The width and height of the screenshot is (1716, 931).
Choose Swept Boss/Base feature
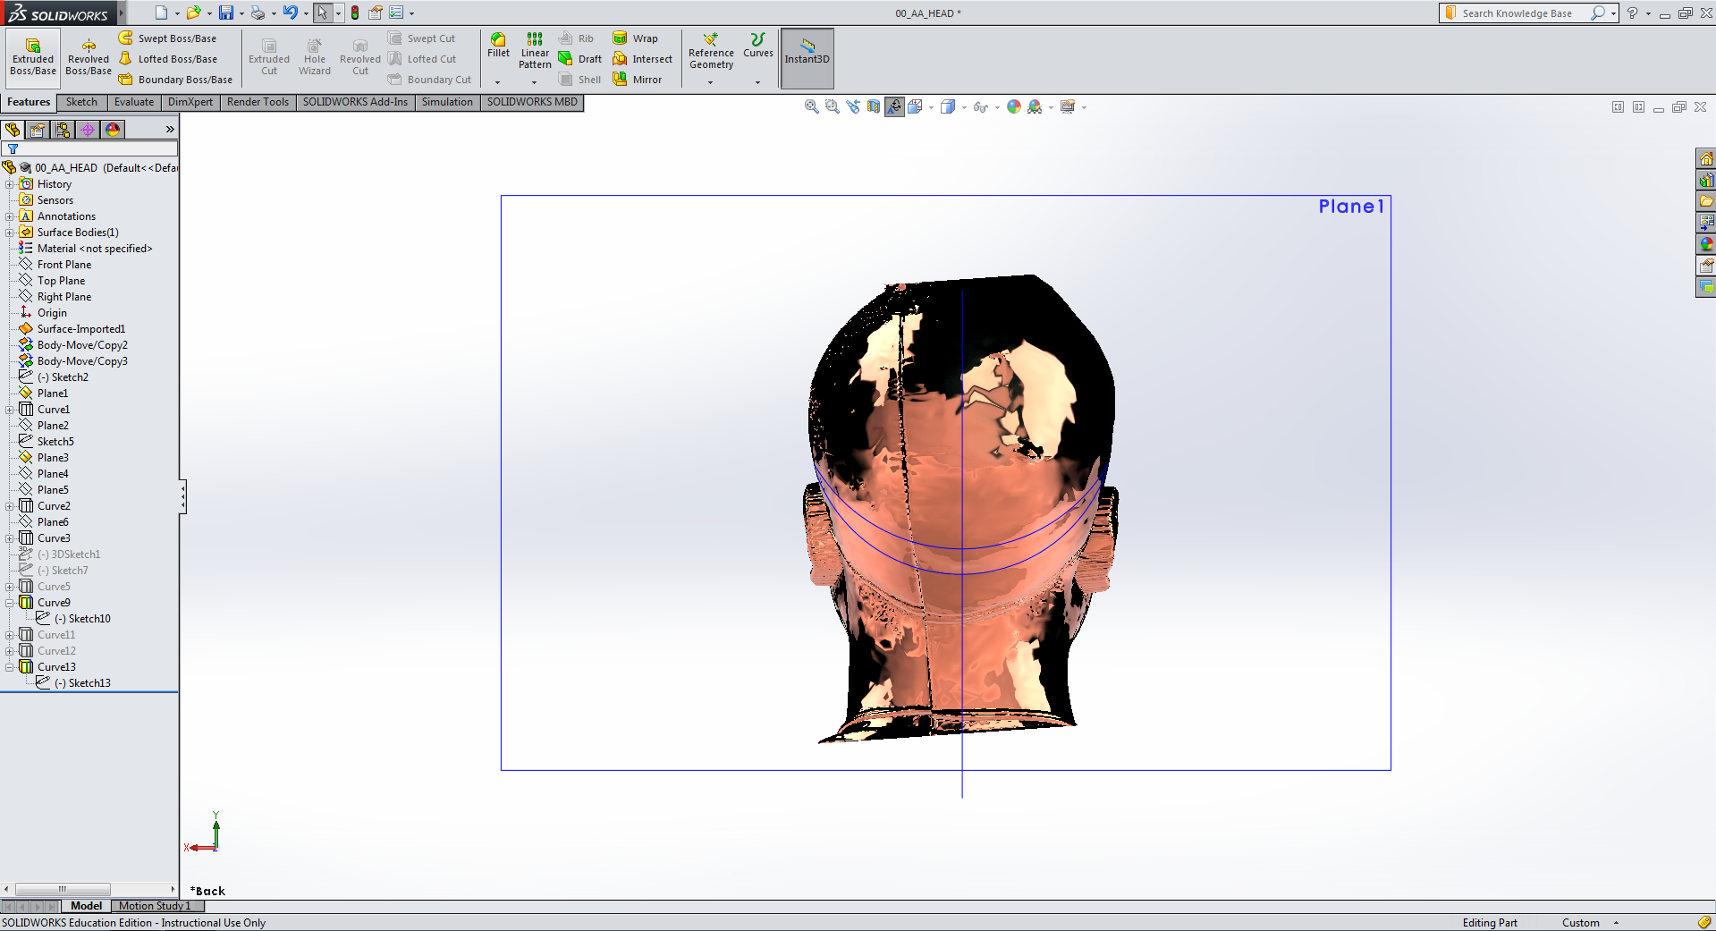coord(167,38)
